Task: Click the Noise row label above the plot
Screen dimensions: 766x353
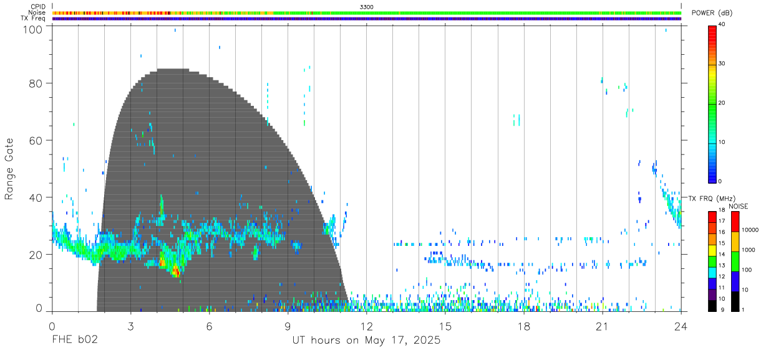Action: [38, 12]
